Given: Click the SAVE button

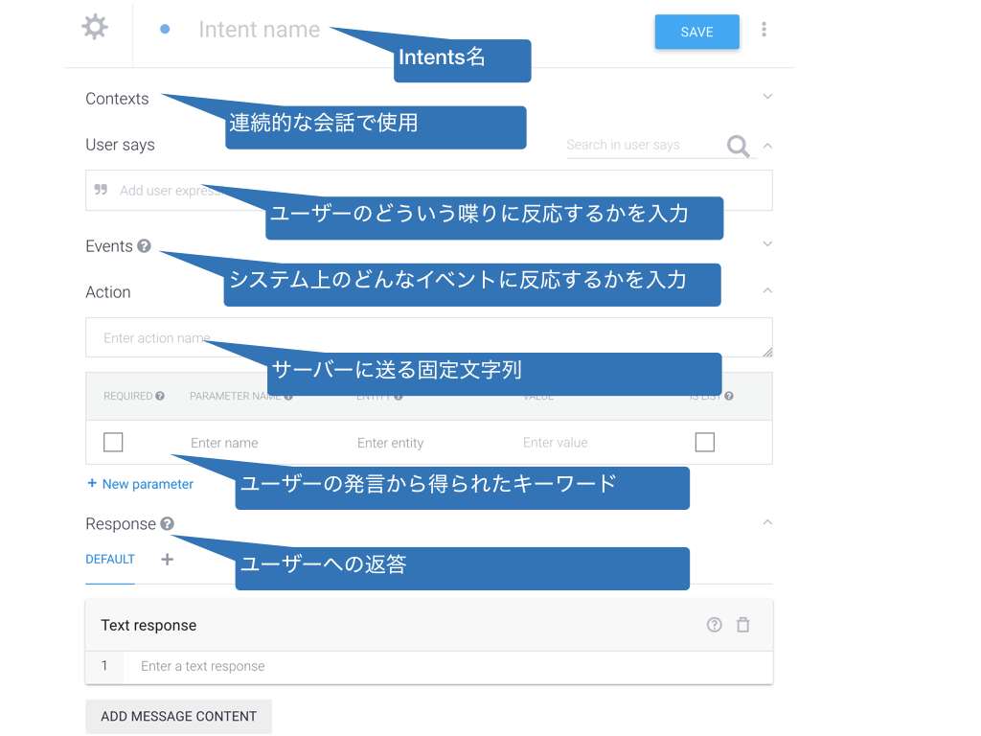Looking at the screenshot, I should tap(696, 32).
